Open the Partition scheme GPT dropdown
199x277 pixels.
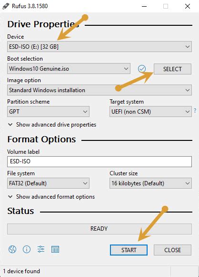tap(48, 112)
